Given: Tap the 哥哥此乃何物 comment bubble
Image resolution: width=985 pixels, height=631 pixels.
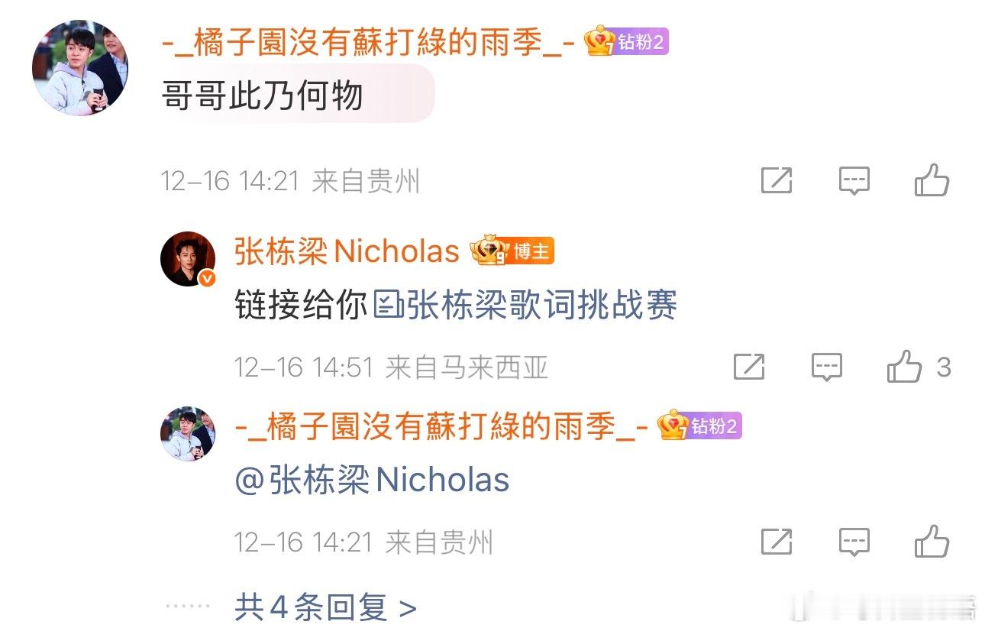Looking at the screenshot, I should point(298,96).
